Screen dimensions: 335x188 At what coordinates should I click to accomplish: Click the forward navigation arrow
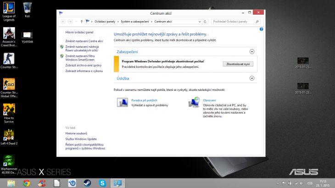coord(70,22)
